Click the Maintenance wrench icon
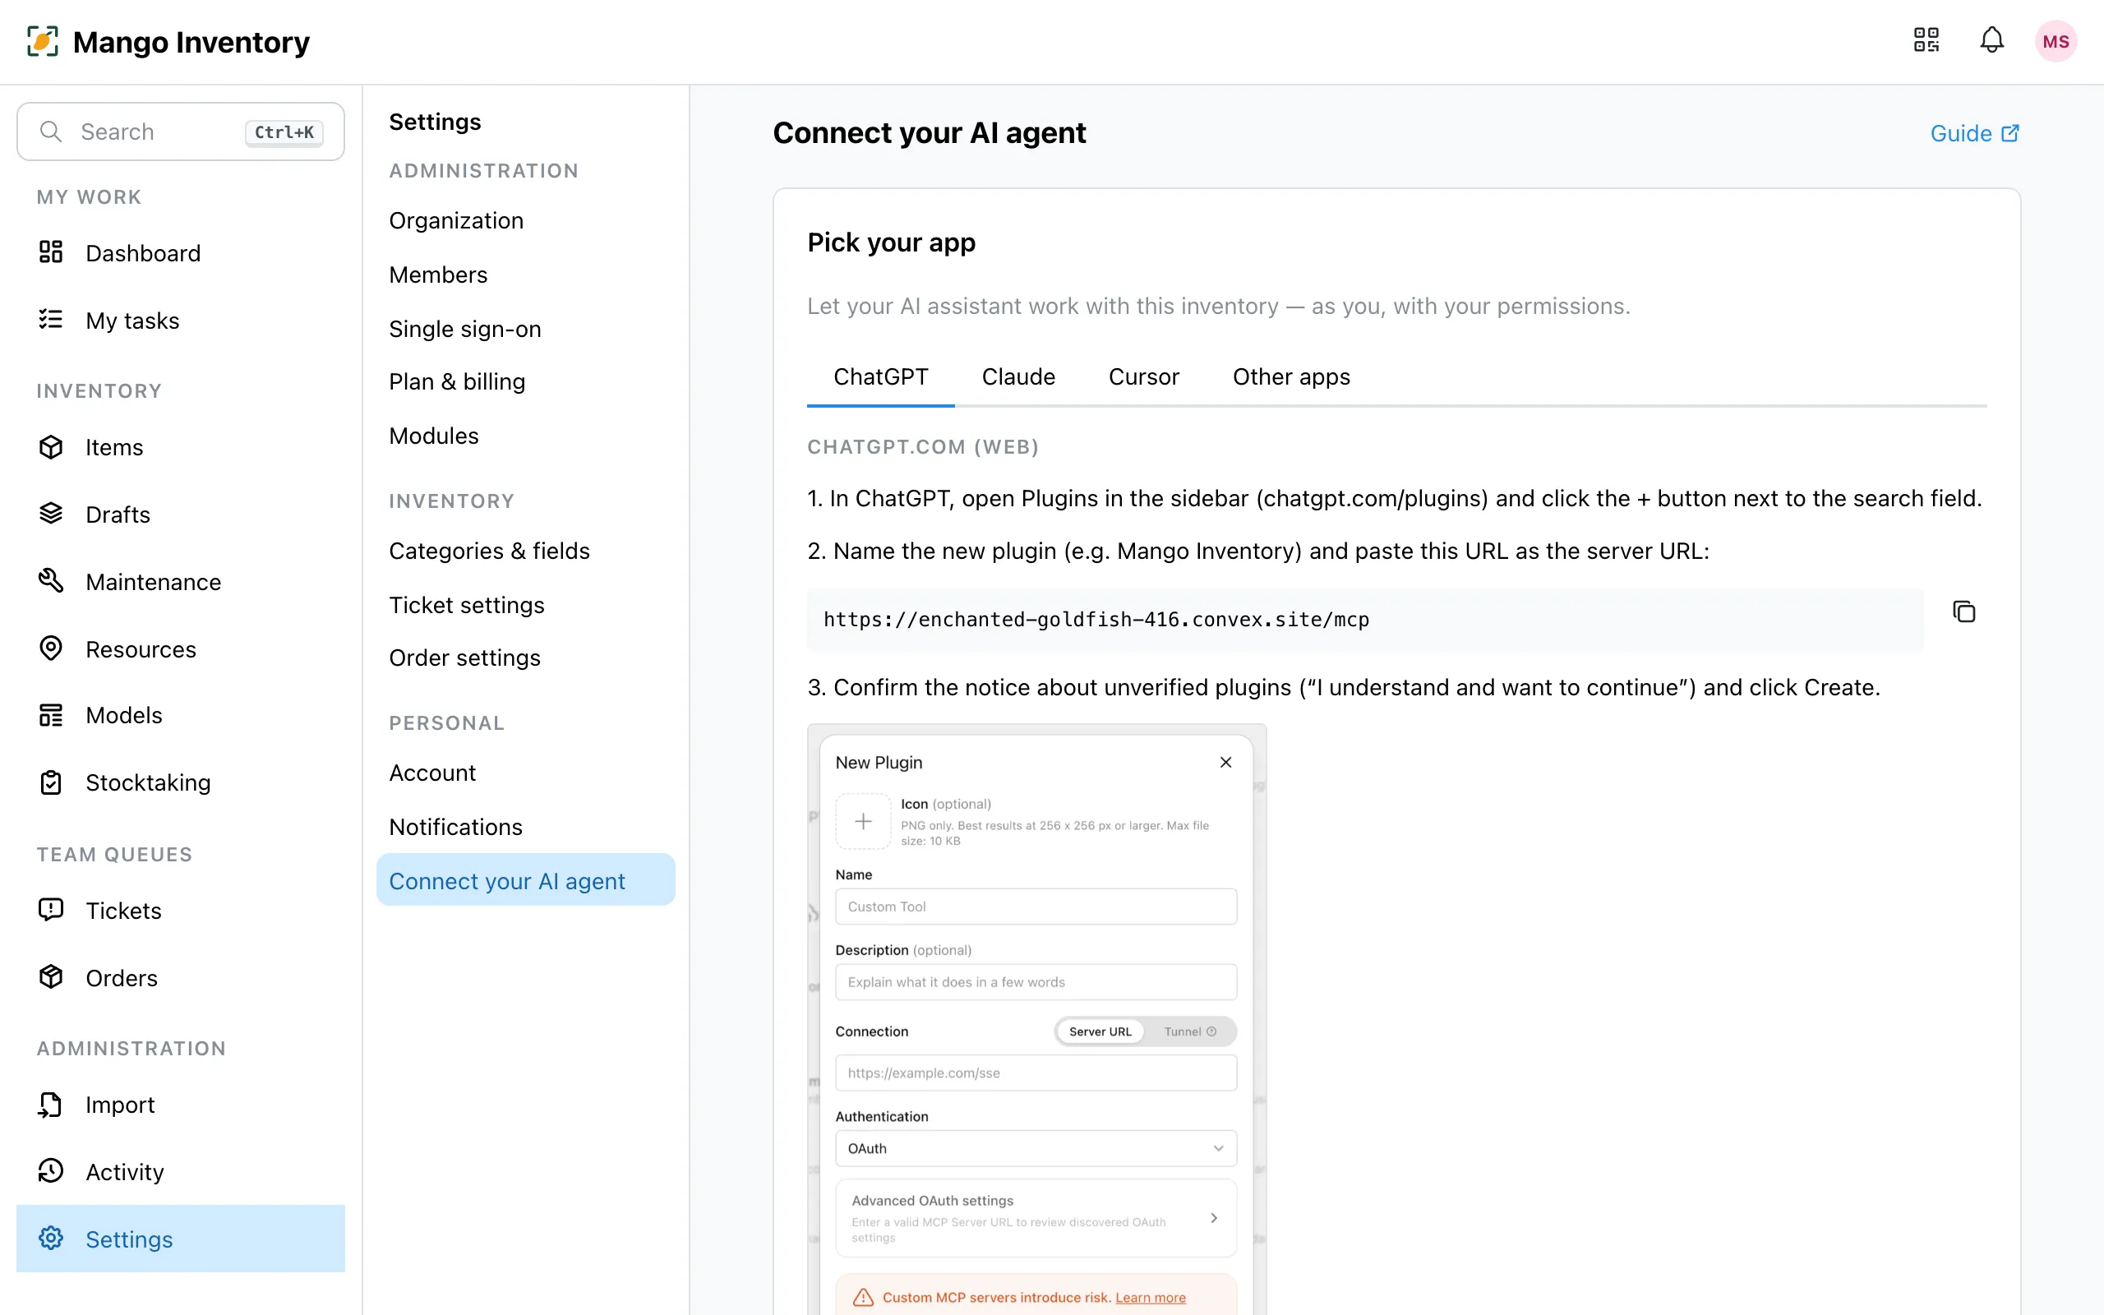 pos(51,580)
